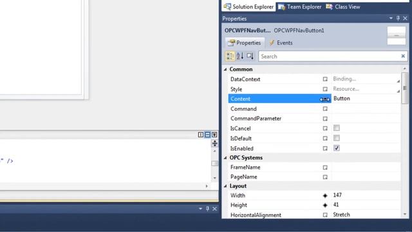
Task: Close the Properties window
Action: [x=405, y=18]
